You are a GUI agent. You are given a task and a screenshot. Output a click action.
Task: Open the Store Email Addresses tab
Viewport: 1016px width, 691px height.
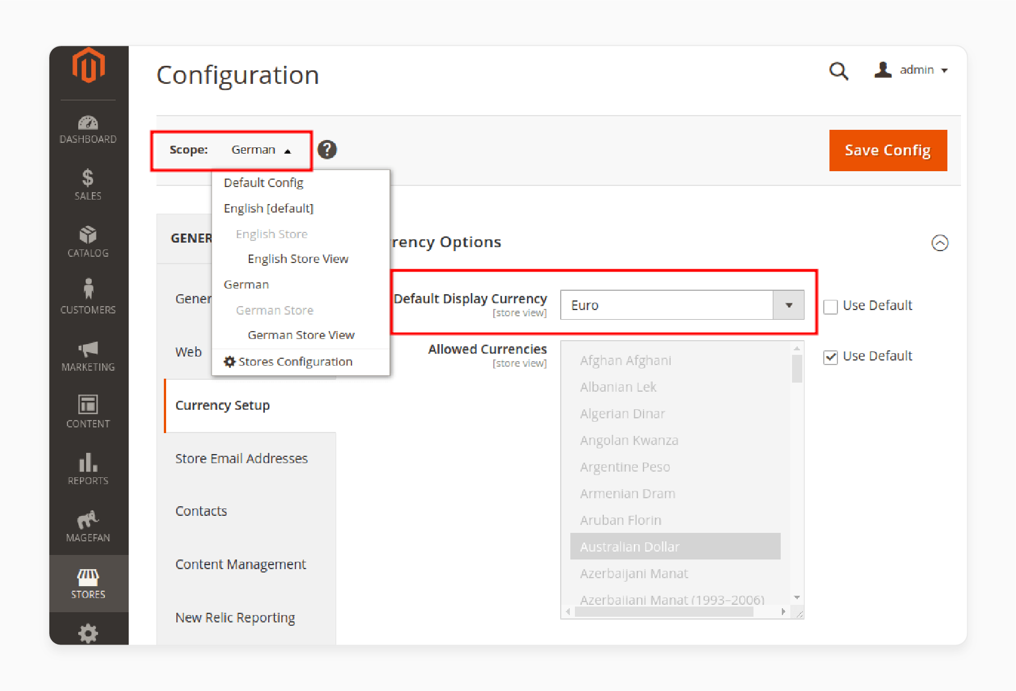pos(242,458)
